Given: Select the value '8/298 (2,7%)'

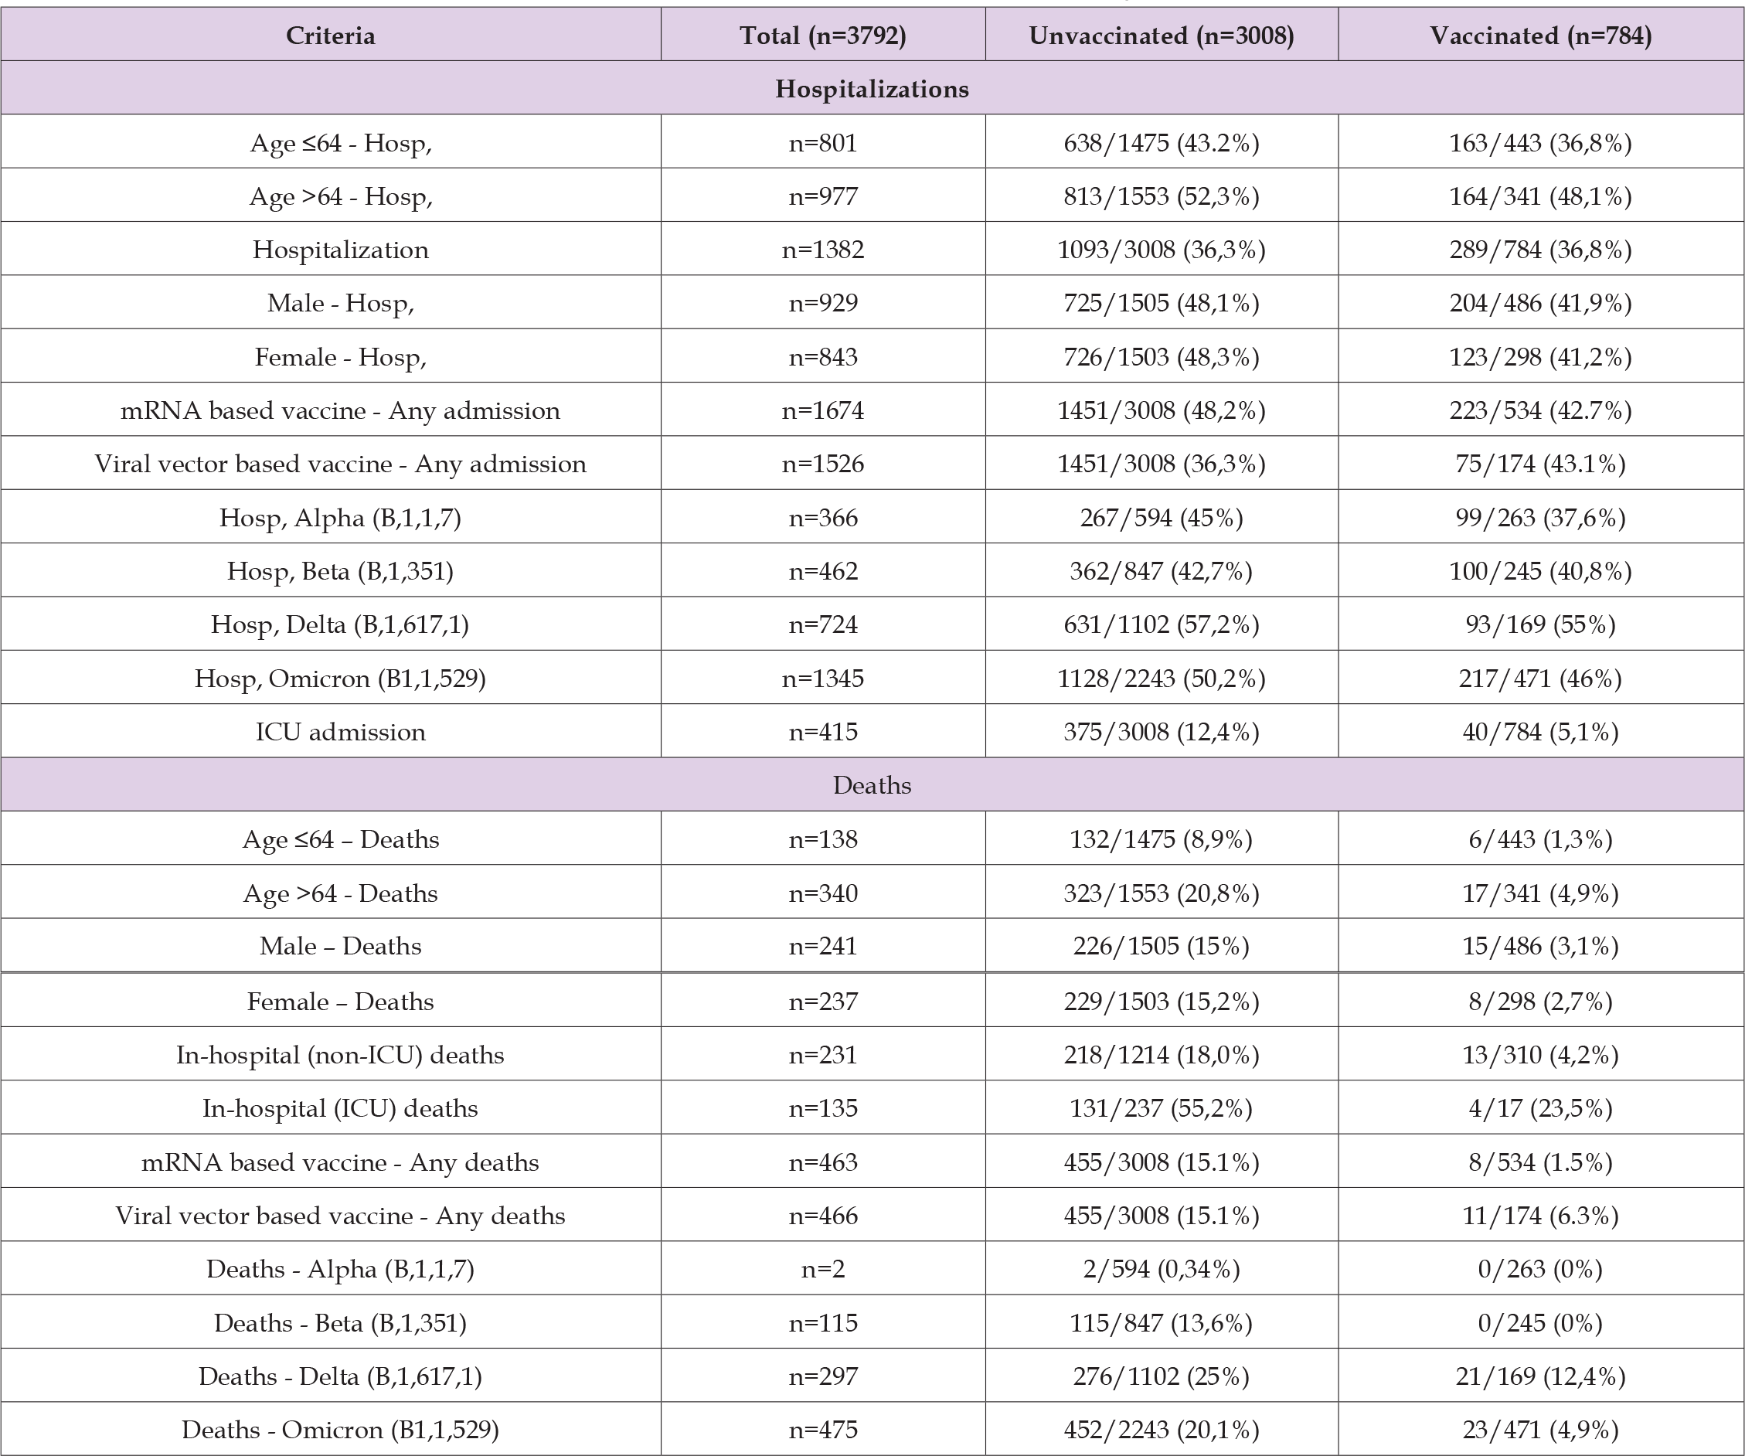Looking at the screenshot, I should tap(1540, 1002).
